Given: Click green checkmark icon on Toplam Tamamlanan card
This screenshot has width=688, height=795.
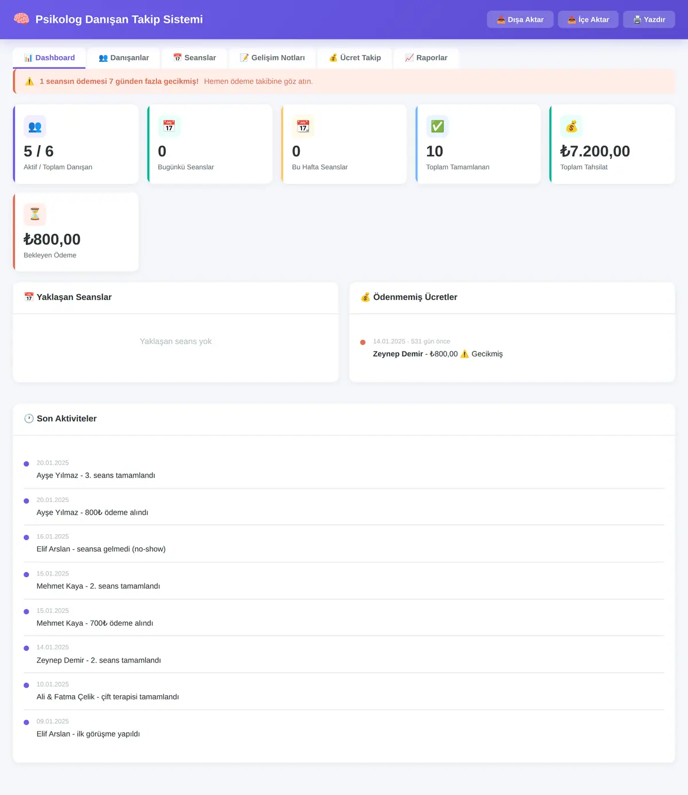Looking at the screenshot, I should point(437,126).
